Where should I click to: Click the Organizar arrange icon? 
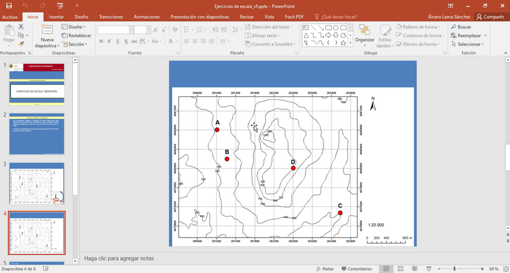coord(364,33)
